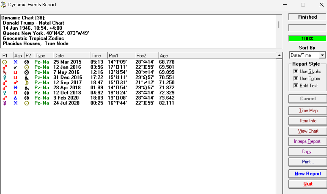Click the Item Info button
Viewport: 327px width, 194px height.
[x=307, y=121]
